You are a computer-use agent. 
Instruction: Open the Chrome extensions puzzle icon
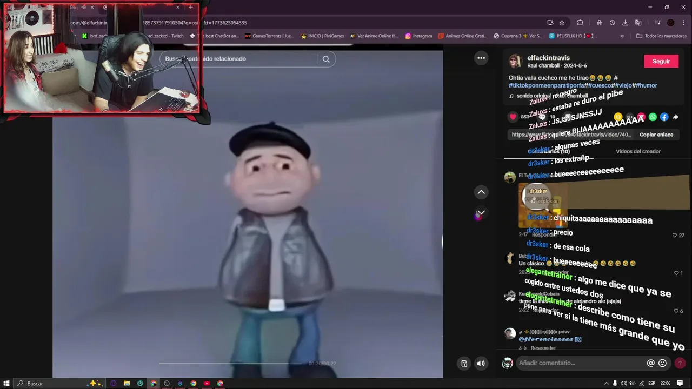pos(580,23)
